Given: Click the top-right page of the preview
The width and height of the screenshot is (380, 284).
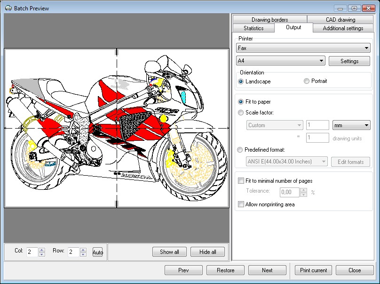Looking at the screenshot, I should (173, 89).
